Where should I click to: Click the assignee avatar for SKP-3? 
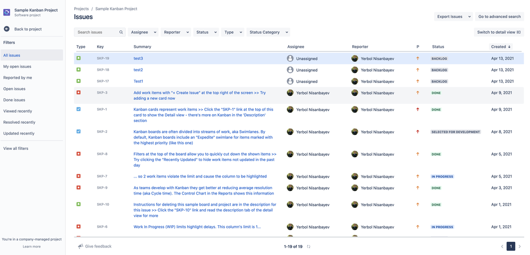(x=290, y=93)
